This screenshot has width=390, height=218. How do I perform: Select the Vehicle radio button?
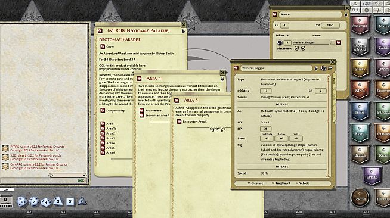(297, 183)
